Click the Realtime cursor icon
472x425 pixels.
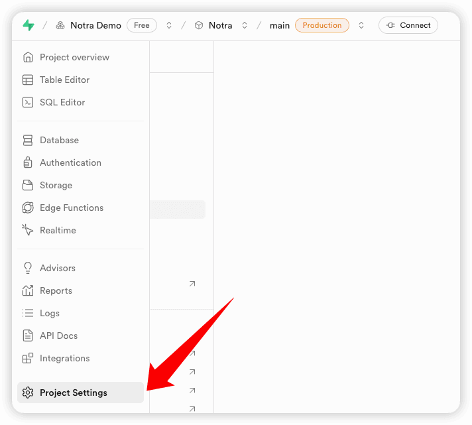click(x=28, y=231)
